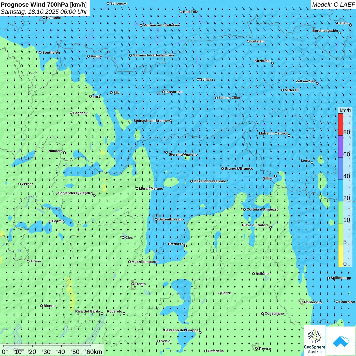Click the Schlanders/Silandro label
This screenshot has height=356, width=356.
pyautogui.click(x=75, y=193)
